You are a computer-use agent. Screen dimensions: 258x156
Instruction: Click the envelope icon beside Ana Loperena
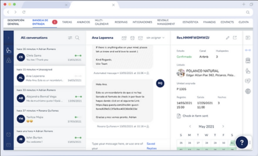[124, 38]
